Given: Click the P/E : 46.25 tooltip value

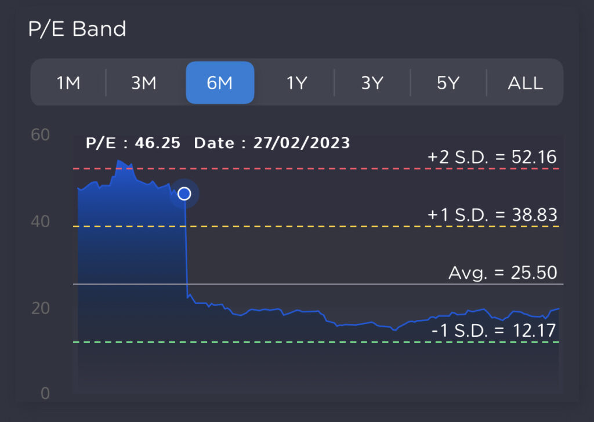Looking at the screenshot, I should 133,143.
